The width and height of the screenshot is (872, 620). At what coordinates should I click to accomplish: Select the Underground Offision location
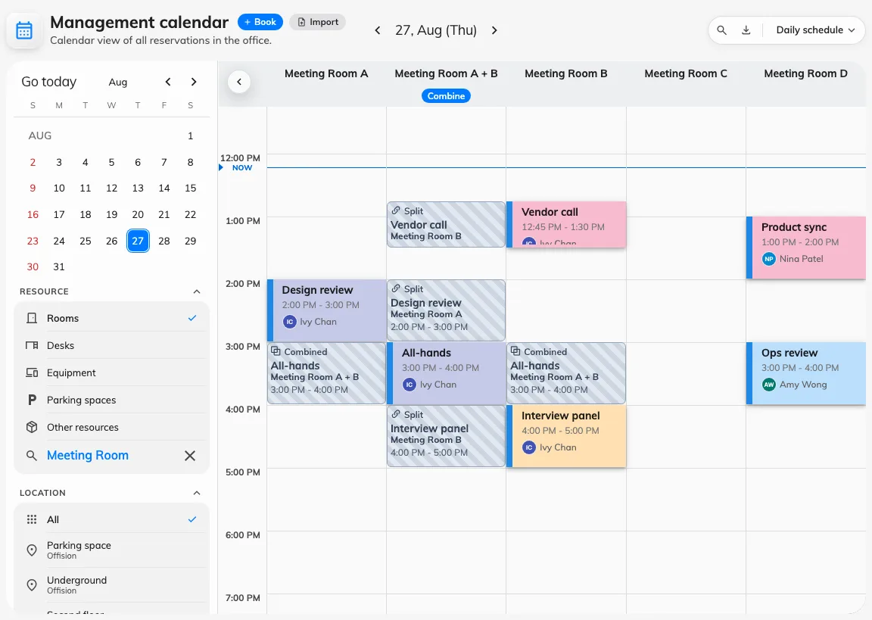tap(111, 585)
